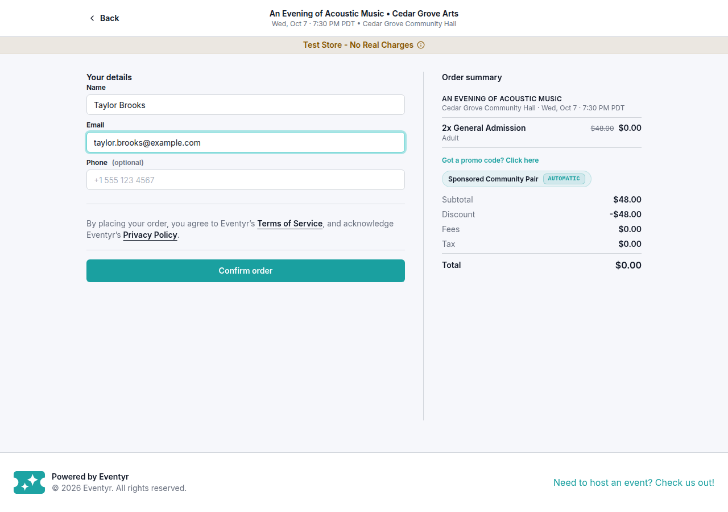The width and height of the screenshot is (728, 512).
Task: Click the 'Order summary' heading
Action: pos(472,77)
